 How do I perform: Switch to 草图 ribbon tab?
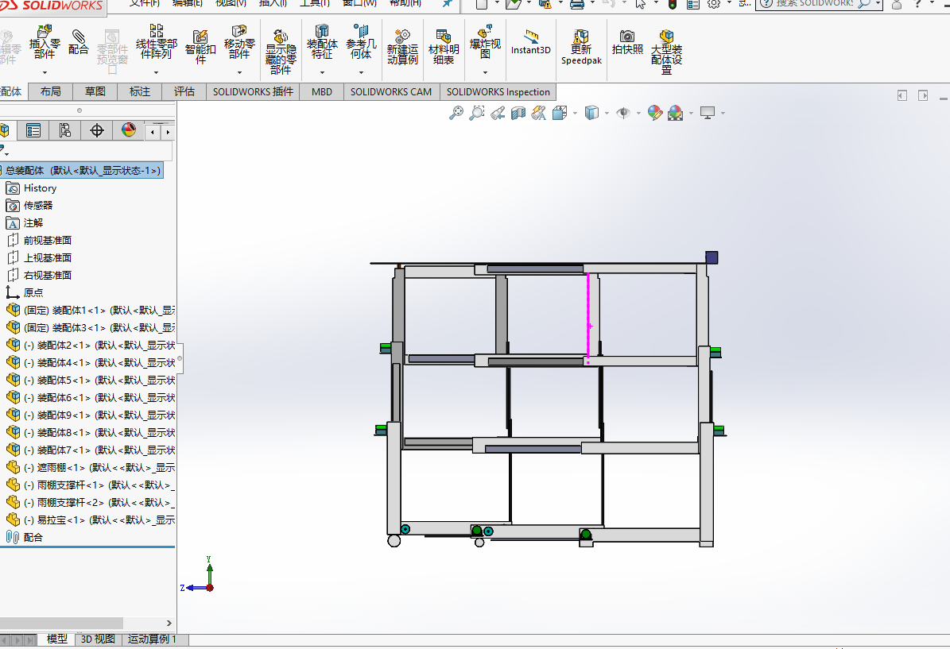(x=95, y=91)
